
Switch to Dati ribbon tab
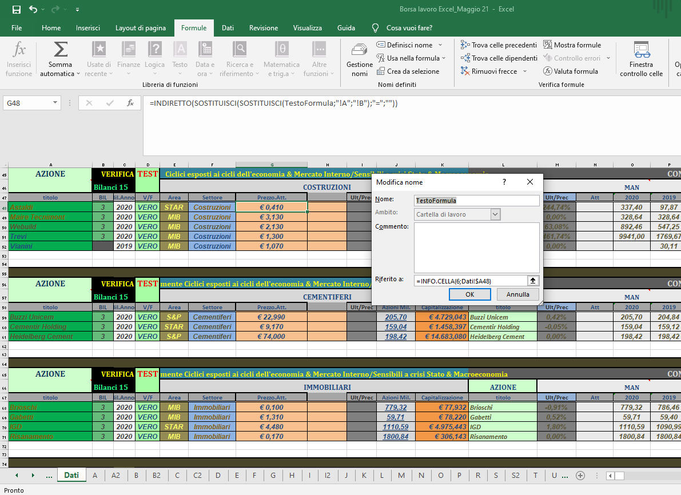click(228, 28)
